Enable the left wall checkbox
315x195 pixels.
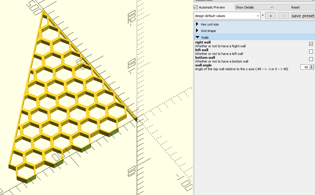(x=311, y=51)
